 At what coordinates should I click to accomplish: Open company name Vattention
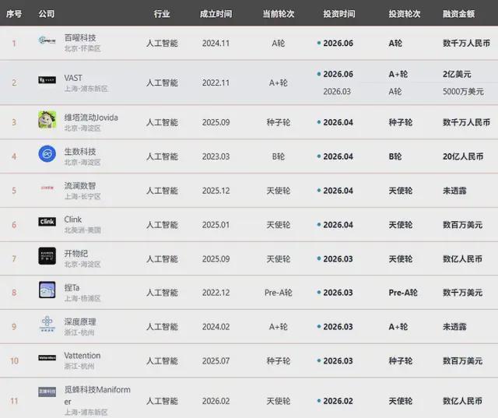tap(82, 356)
